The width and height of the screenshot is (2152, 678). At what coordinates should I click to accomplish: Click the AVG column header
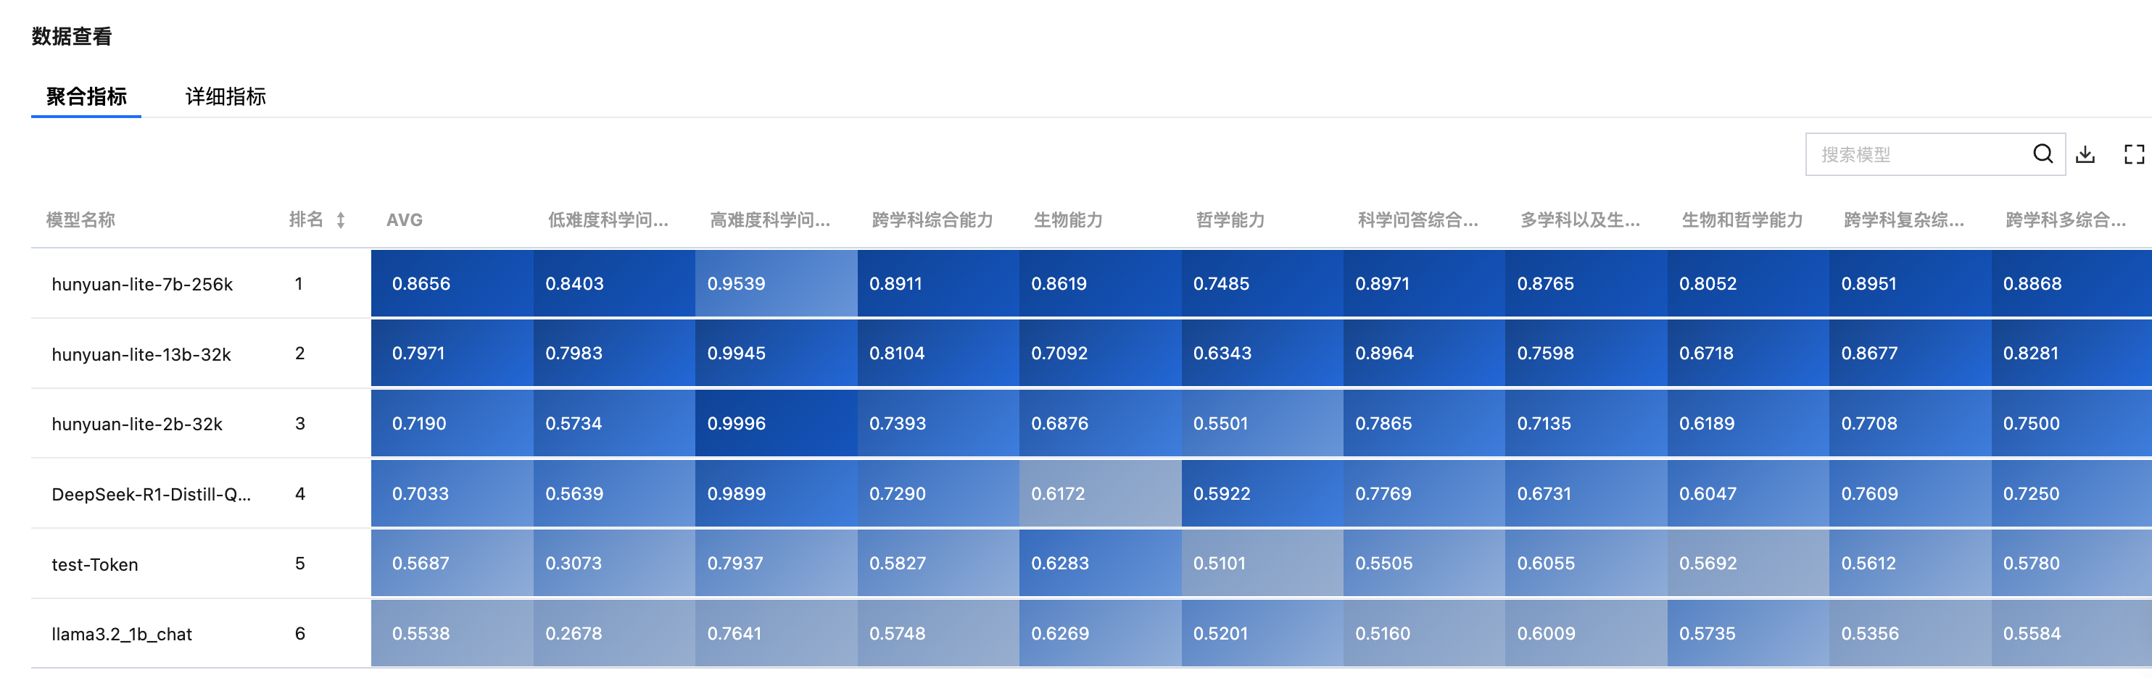405,220
